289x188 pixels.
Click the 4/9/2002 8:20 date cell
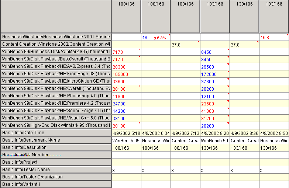coord(215,133)
